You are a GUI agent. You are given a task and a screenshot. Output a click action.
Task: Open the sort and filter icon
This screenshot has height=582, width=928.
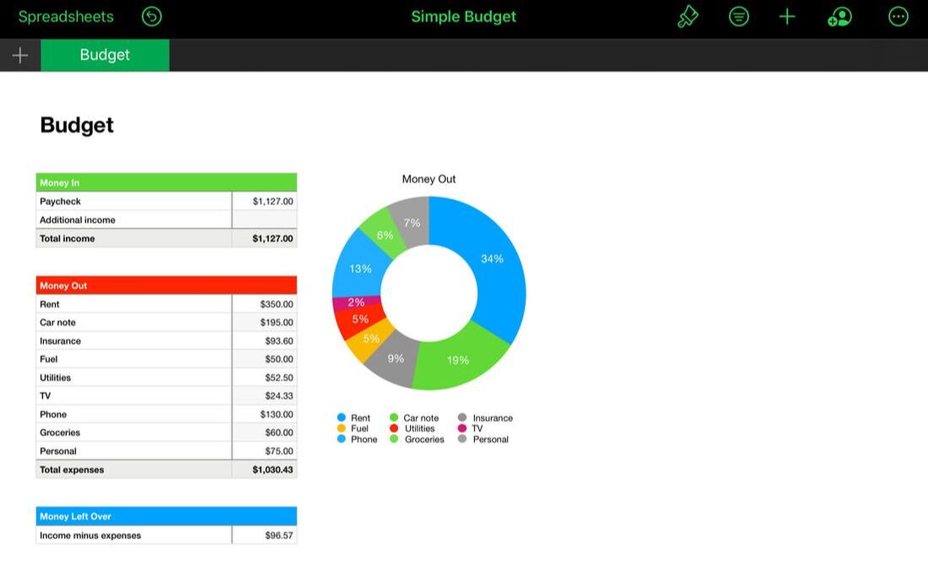739,16
